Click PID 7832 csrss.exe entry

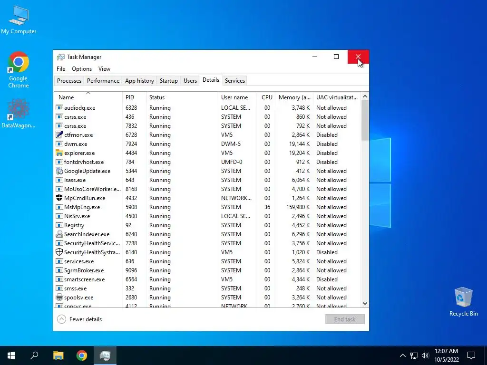pyautogui.click(x=207, y=125)
